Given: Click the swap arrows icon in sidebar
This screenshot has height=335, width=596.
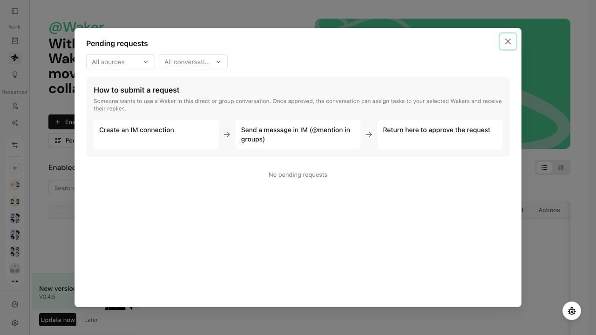Looking at the screenshot, I should click(x=15, y=146).
